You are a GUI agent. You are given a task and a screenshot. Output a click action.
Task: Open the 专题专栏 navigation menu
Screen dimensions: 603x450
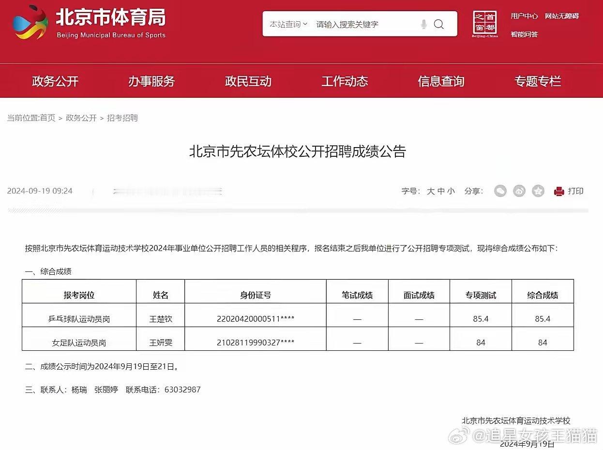pyautogui.click(x=538, y=81)
